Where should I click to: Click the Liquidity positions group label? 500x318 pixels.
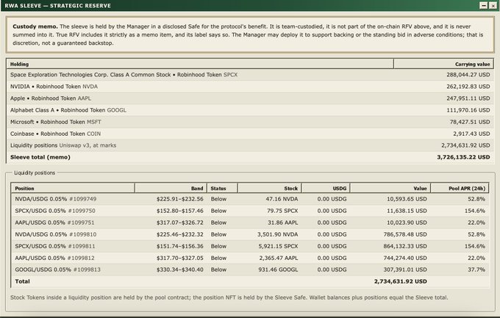pos(35,173)
